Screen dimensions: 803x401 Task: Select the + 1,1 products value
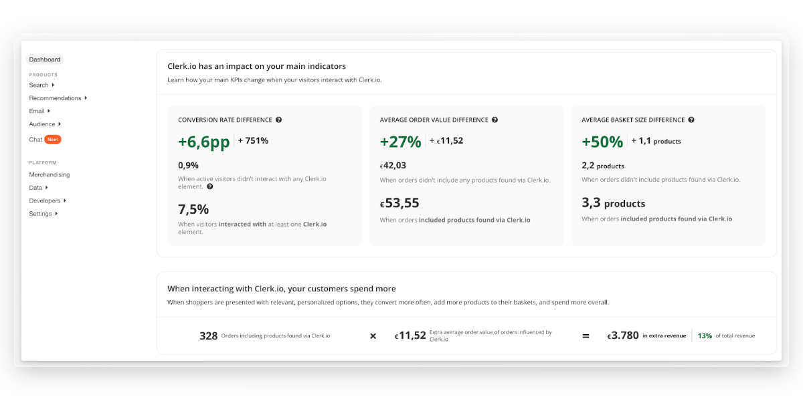656,141
